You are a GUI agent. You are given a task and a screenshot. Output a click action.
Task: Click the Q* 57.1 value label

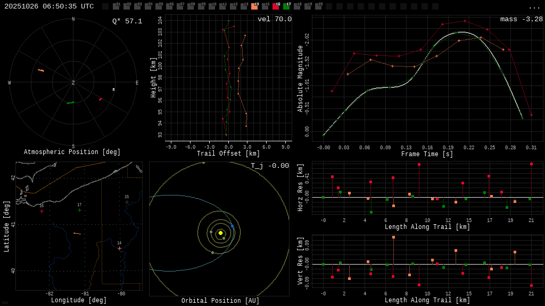(x=127, y=21)
